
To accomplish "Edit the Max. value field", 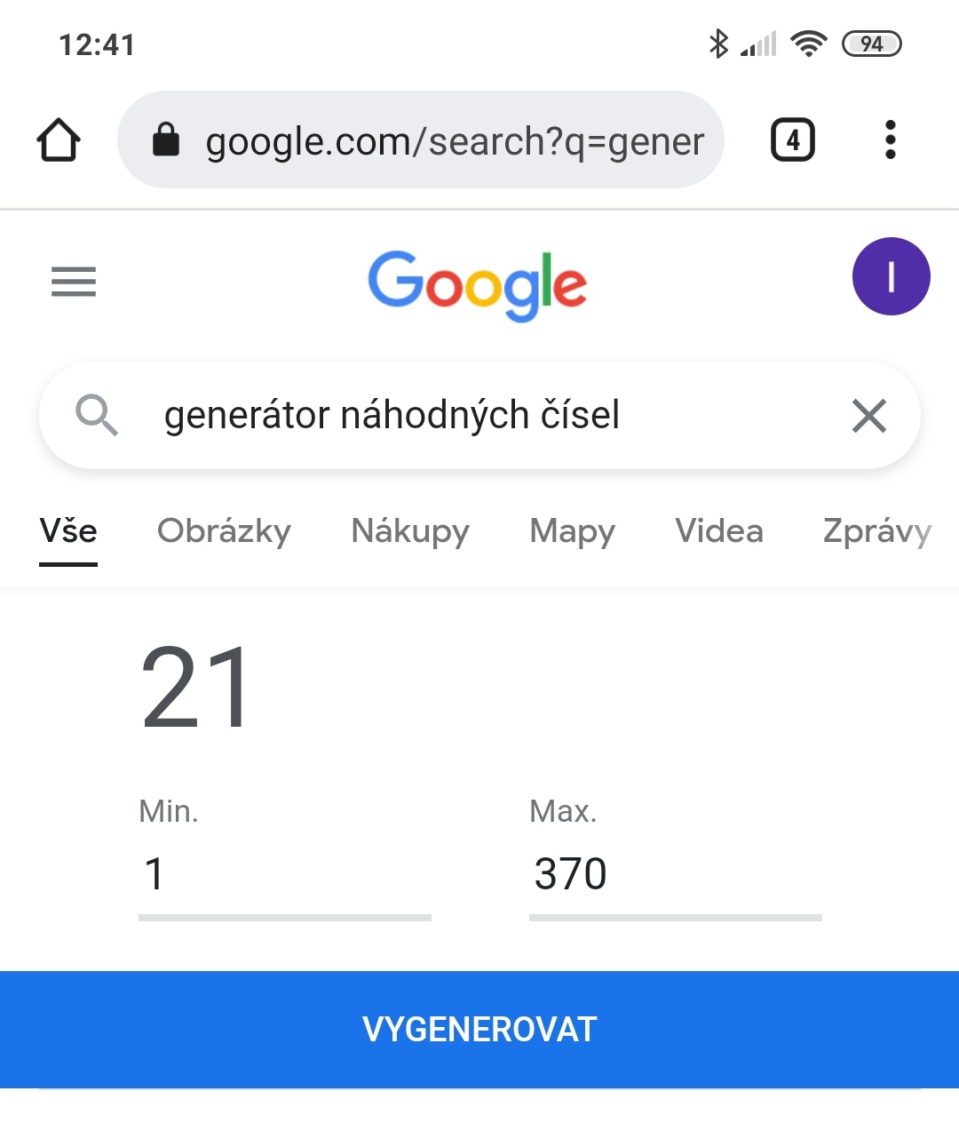I will tap(675, 874).
